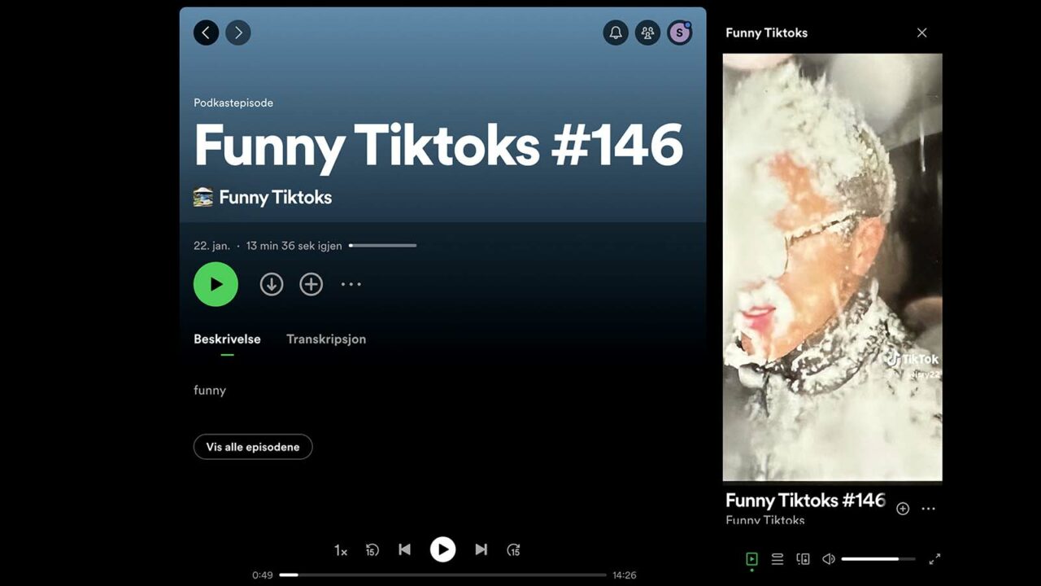Add the episode via the side panel plus icon

coord(903,509)
